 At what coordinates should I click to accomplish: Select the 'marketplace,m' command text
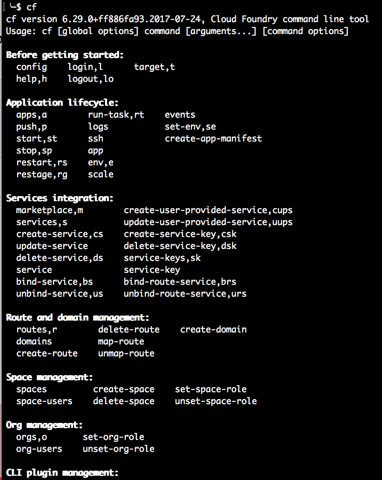pyautogui.click(x=50, y=210)
